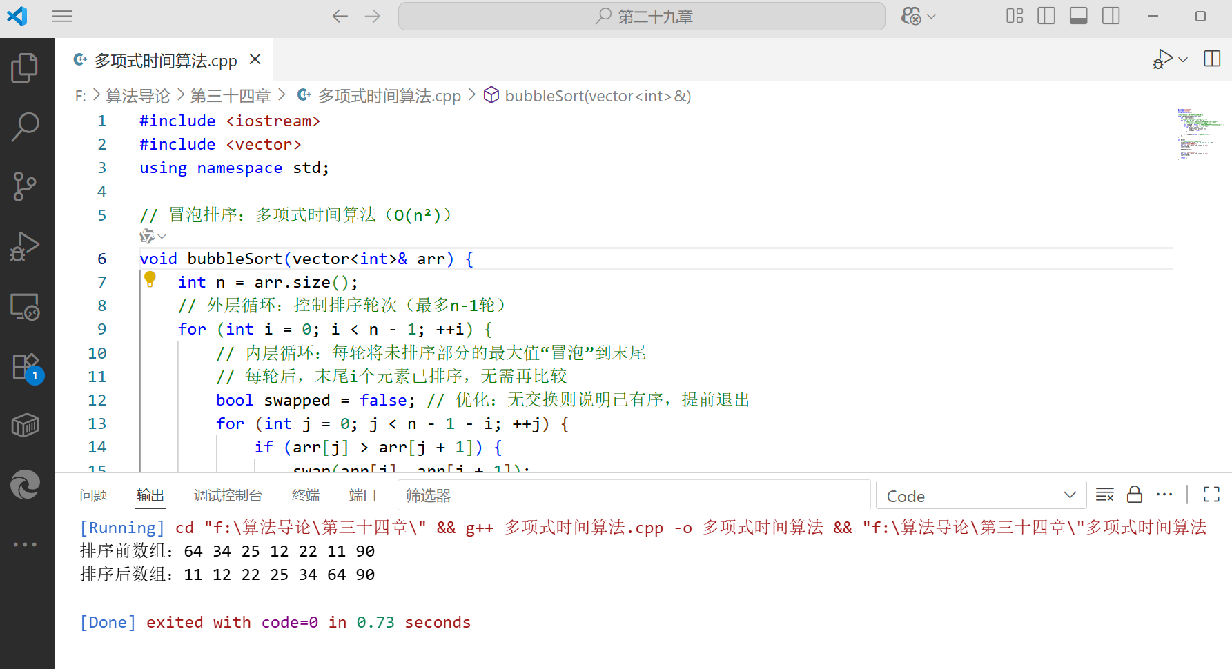Screen dimensions: 1232x669
Task: Open the Search view in activity bar
Action: (x=25, y=127)
